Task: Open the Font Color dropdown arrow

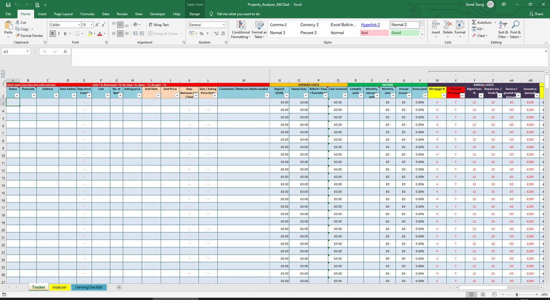Action: pos(104,33)
